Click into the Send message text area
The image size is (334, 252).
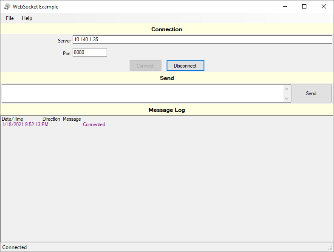click(x=143, y=93)
